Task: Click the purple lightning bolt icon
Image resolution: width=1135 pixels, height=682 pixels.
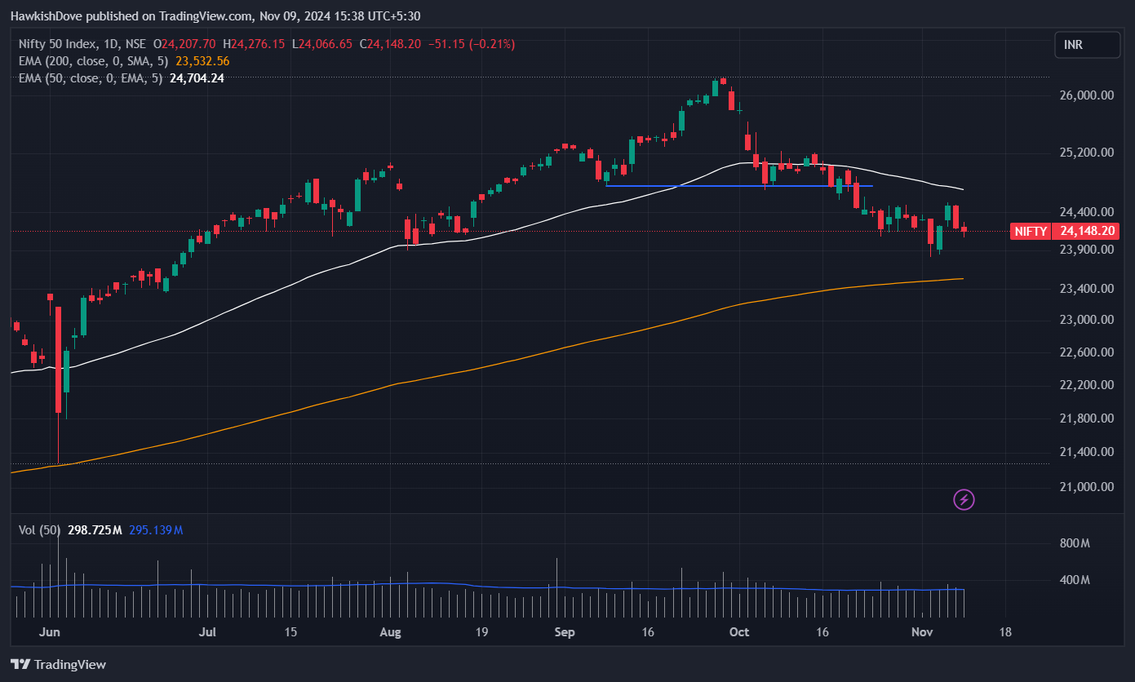Action: 964,499
